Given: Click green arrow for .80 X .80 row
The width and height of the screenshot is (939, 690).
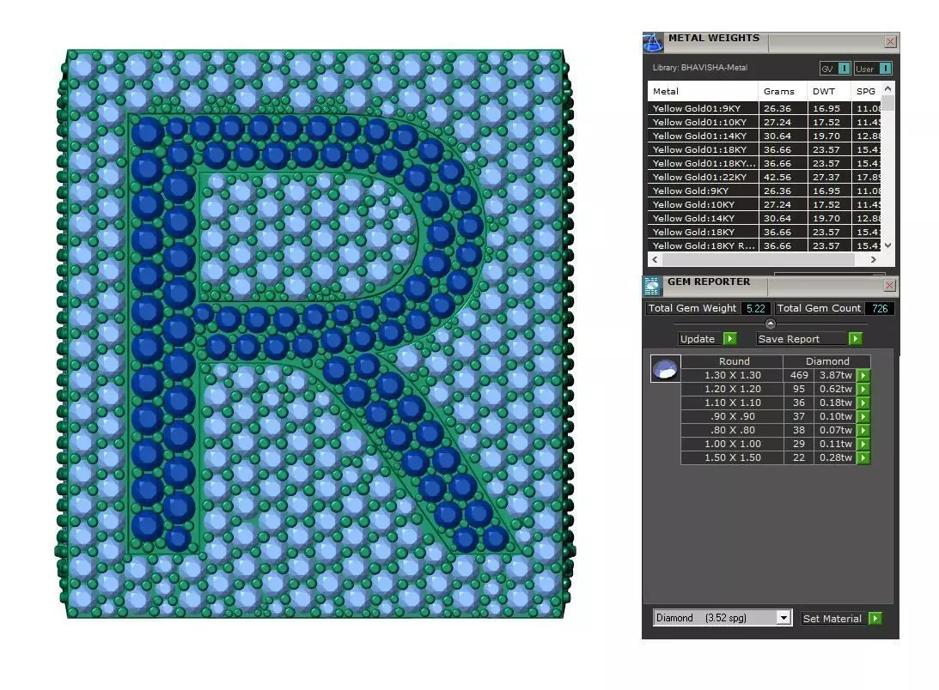Looking at the screenshot, I should 863,430.
